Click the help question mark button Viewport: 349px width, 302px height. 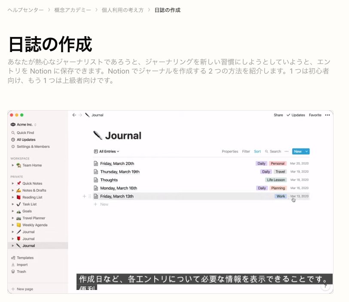[x=325, y=286]
